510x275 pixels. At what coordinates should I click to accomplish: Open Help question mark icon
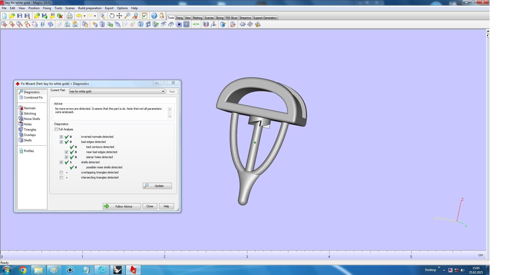[154, 16]
